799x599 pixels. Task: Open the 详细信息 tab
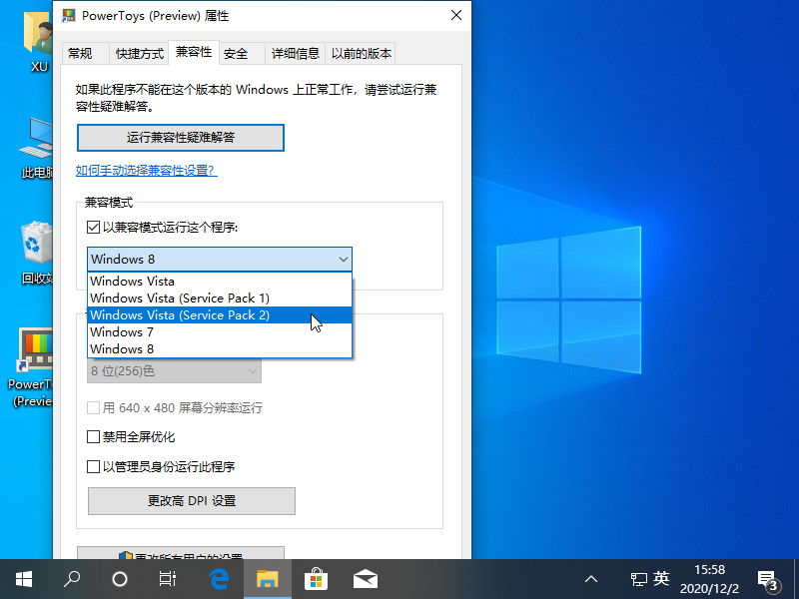(x=295, y=54)
